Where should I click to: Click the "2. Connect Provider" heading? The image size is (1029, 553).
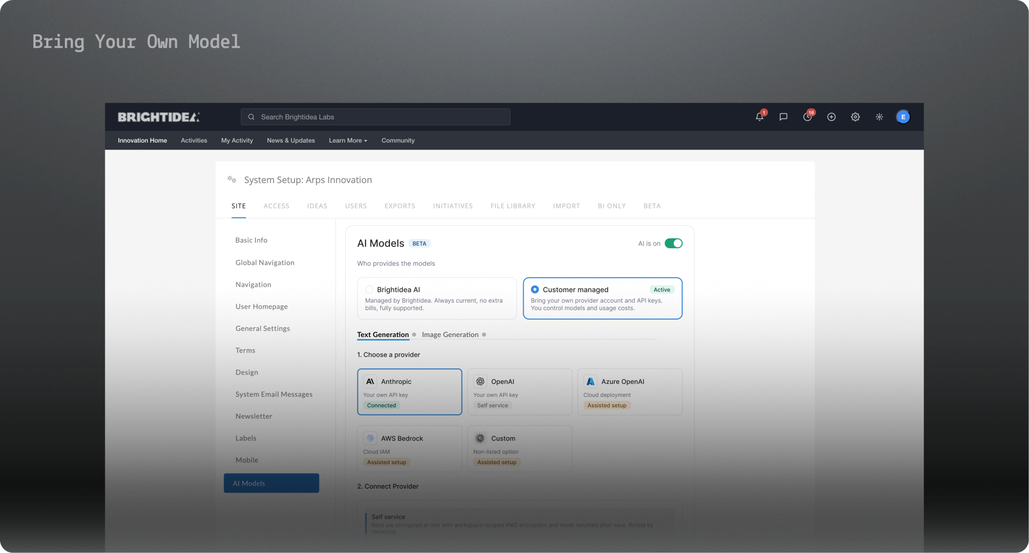[x=388, y=487]
